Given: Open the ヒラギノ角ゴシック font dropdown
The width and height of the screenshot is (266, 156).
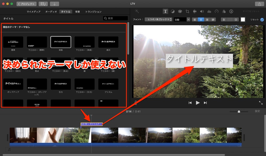Looking at the screenshot, I should tap(159, 19).
